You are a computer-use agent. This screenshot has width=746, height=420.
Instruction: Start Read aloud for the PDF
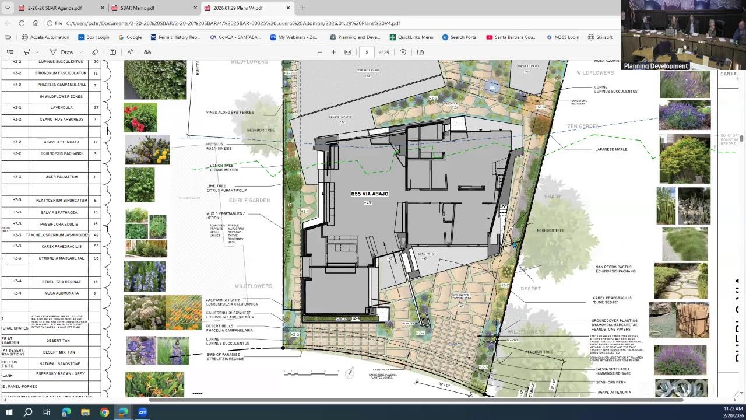click(x=131, y=52)
